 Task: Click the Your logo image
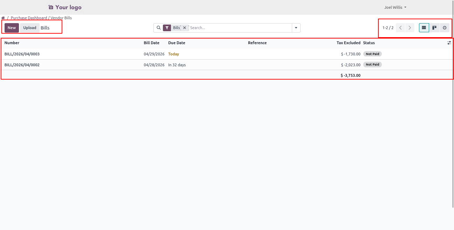pos(65,7)
